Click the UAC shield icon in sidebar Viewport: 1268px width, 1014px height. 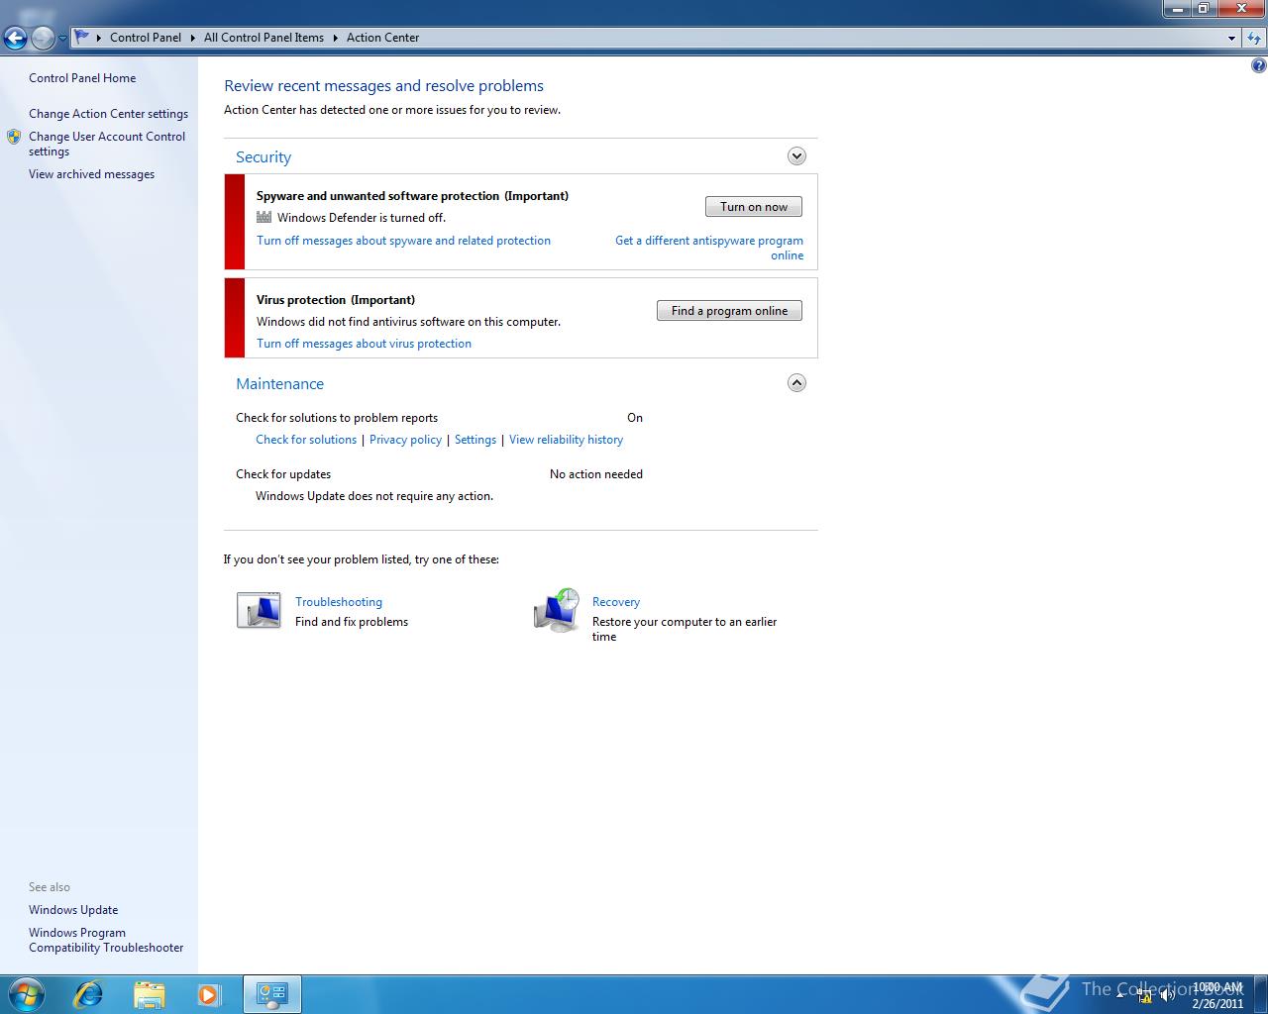coord(14,137)
